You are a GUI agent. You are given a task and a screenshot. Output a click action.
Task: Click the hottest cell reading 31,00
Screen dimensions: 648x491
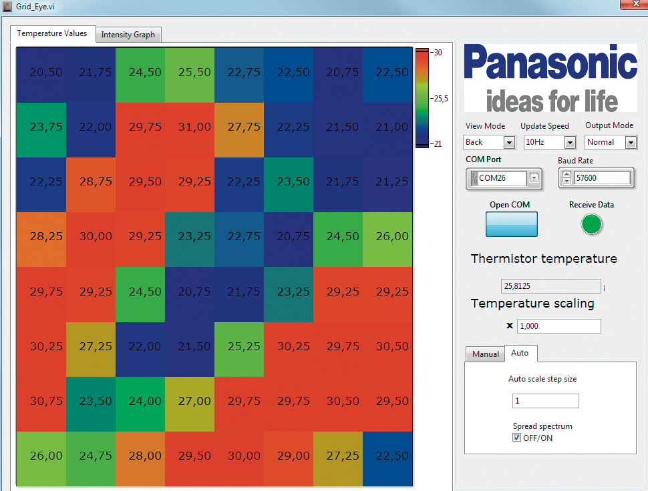tap(190, 130)
